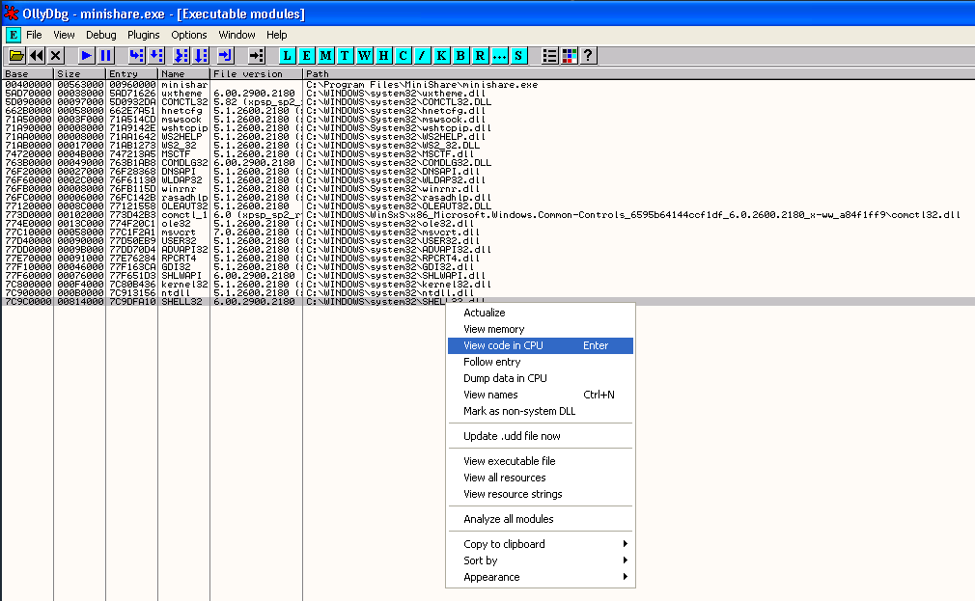Click the Size column header
This screenshot has width=975, height=601.
coord(80,74)
